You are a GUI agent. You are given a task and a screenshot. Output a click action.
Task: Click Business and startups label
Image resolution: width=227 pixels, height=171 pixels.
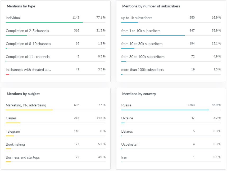pyautogui.click(x=23, y=157)
